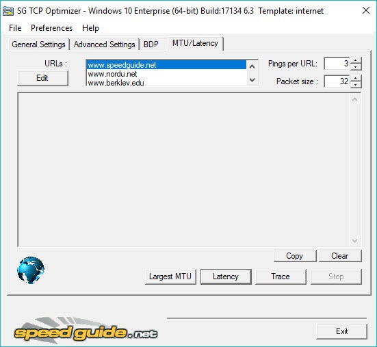Viewport: 377px width, 347px height.
Task: Switch to the General Settings tab
Action: tap(38, 44)
